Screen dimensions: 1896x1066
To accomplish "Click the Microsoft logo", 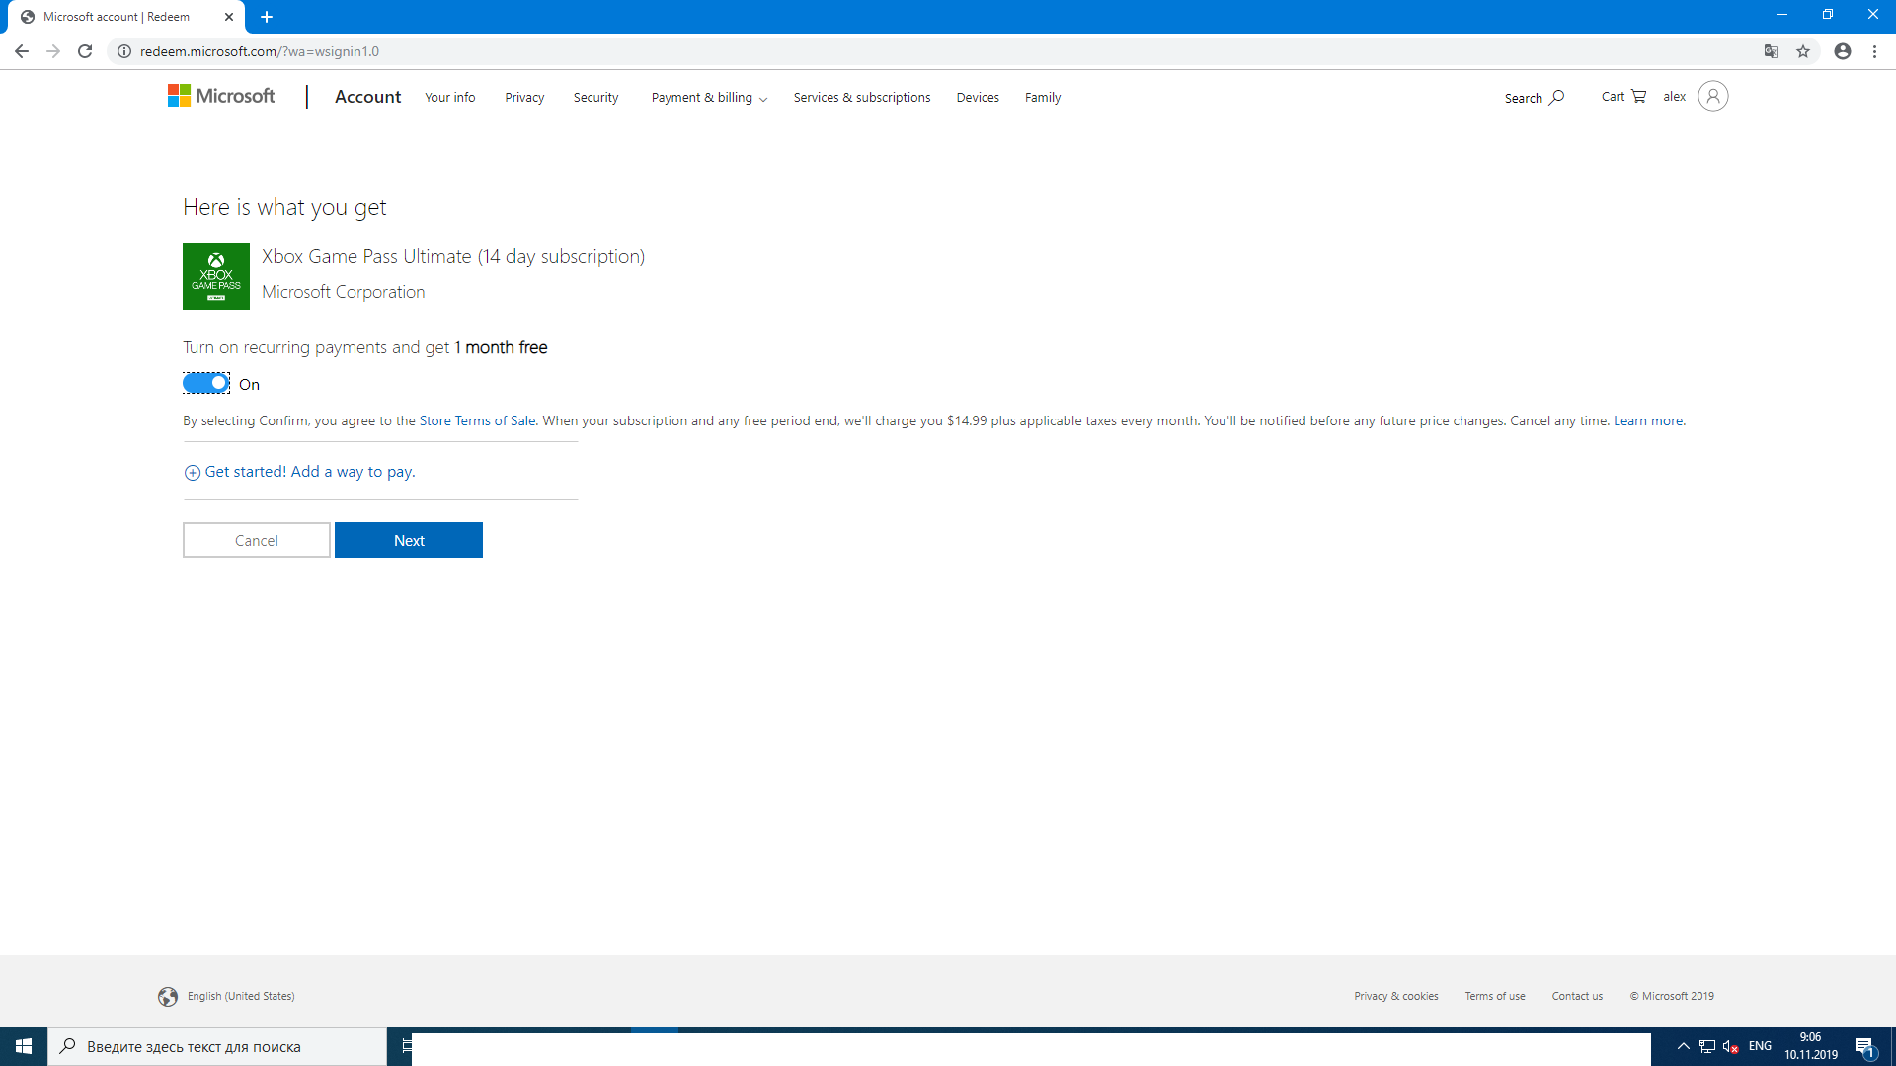I will point(221,96).
